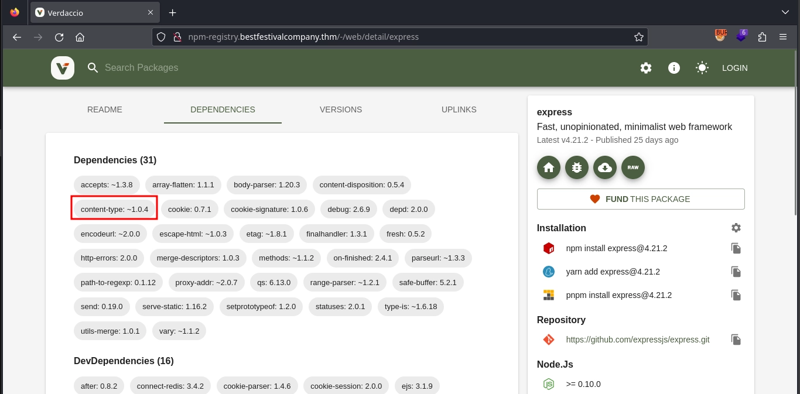Click the info icon in header
This screenshot has height=394, width=800.
(674, 68)
